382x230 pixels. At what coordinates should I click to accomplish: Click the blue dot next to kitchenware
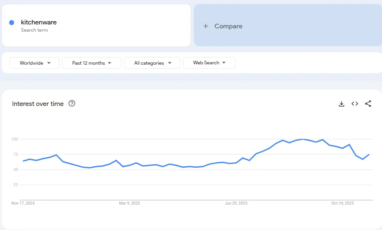[12, 22]
